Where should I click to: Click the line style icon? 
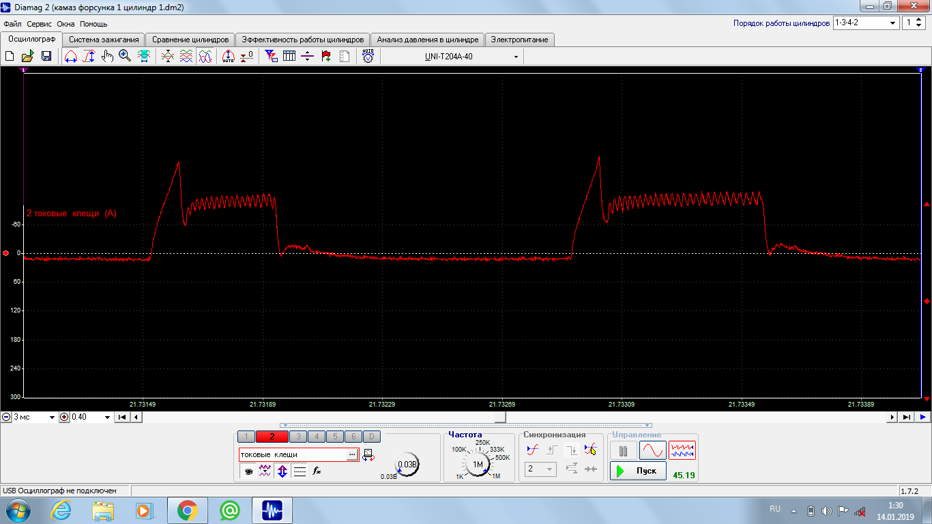[x=300, y=471]
